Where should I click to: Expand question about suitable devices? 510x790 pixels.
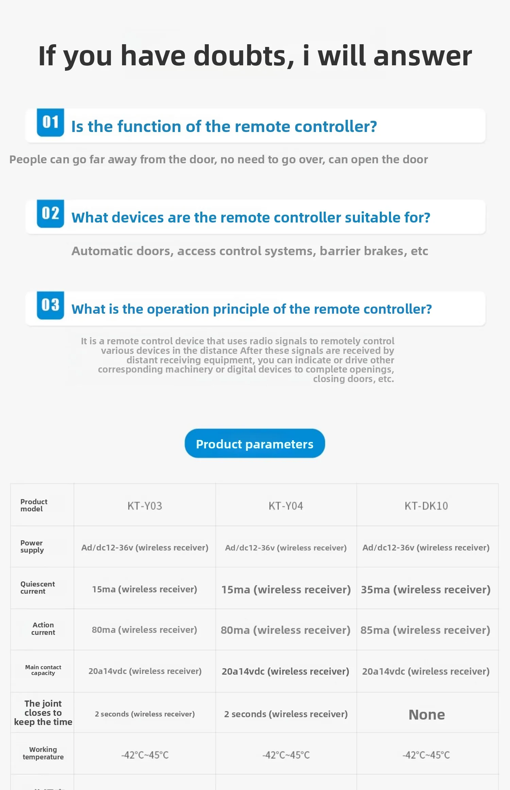(x=255, y=217)
